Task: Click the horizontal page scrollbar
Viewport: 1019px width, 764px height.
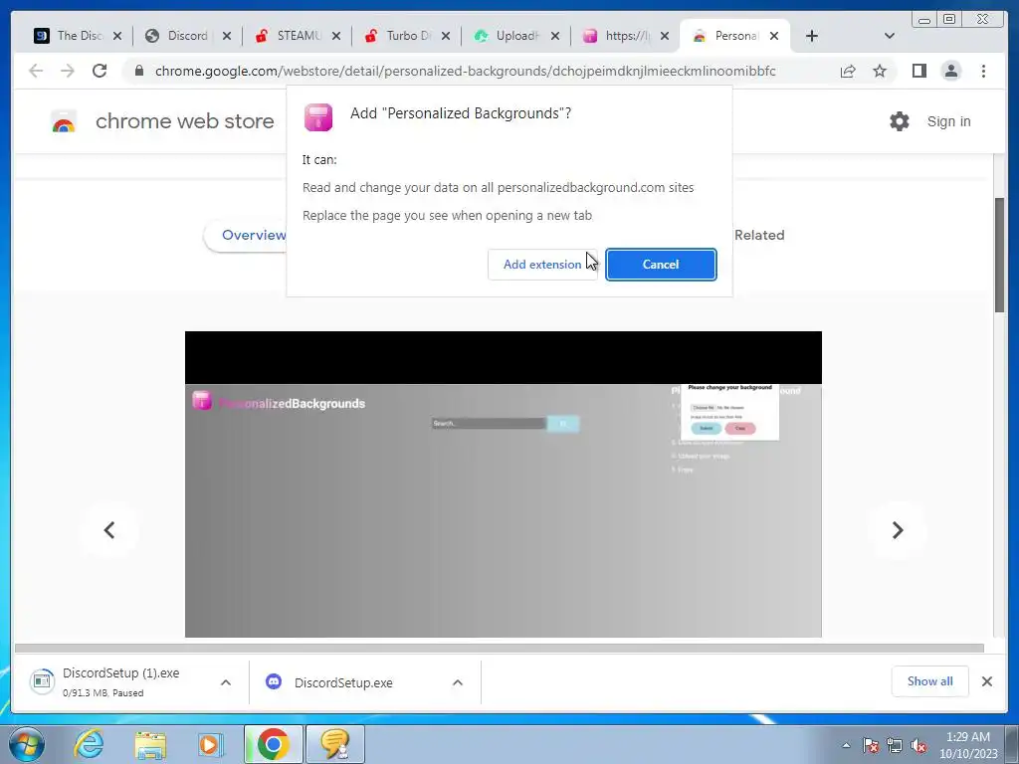Action: coord(500,648)
